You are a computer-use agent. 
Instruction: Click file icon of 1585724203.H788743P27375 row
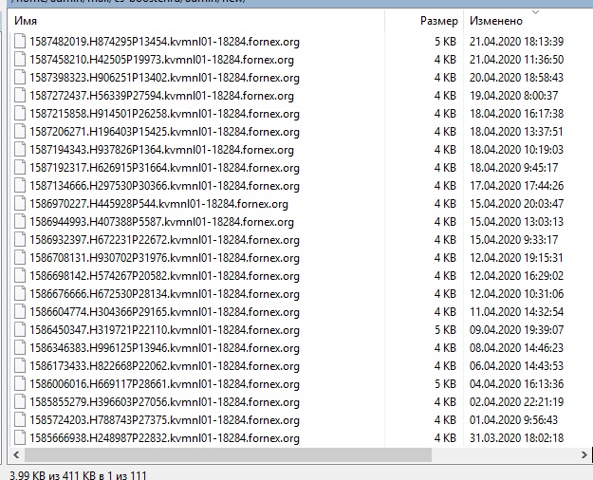point(20,420)
